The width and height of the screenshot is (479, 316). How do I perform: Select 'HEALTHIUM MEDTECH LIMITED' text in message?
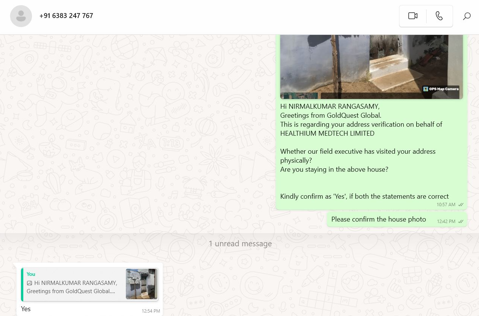pos(327,133)
